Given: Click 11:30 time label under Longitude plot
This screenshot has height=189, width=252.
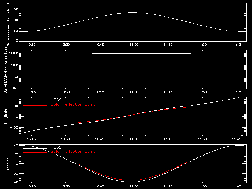Looking at the screenshot, I should click(202, 139).
